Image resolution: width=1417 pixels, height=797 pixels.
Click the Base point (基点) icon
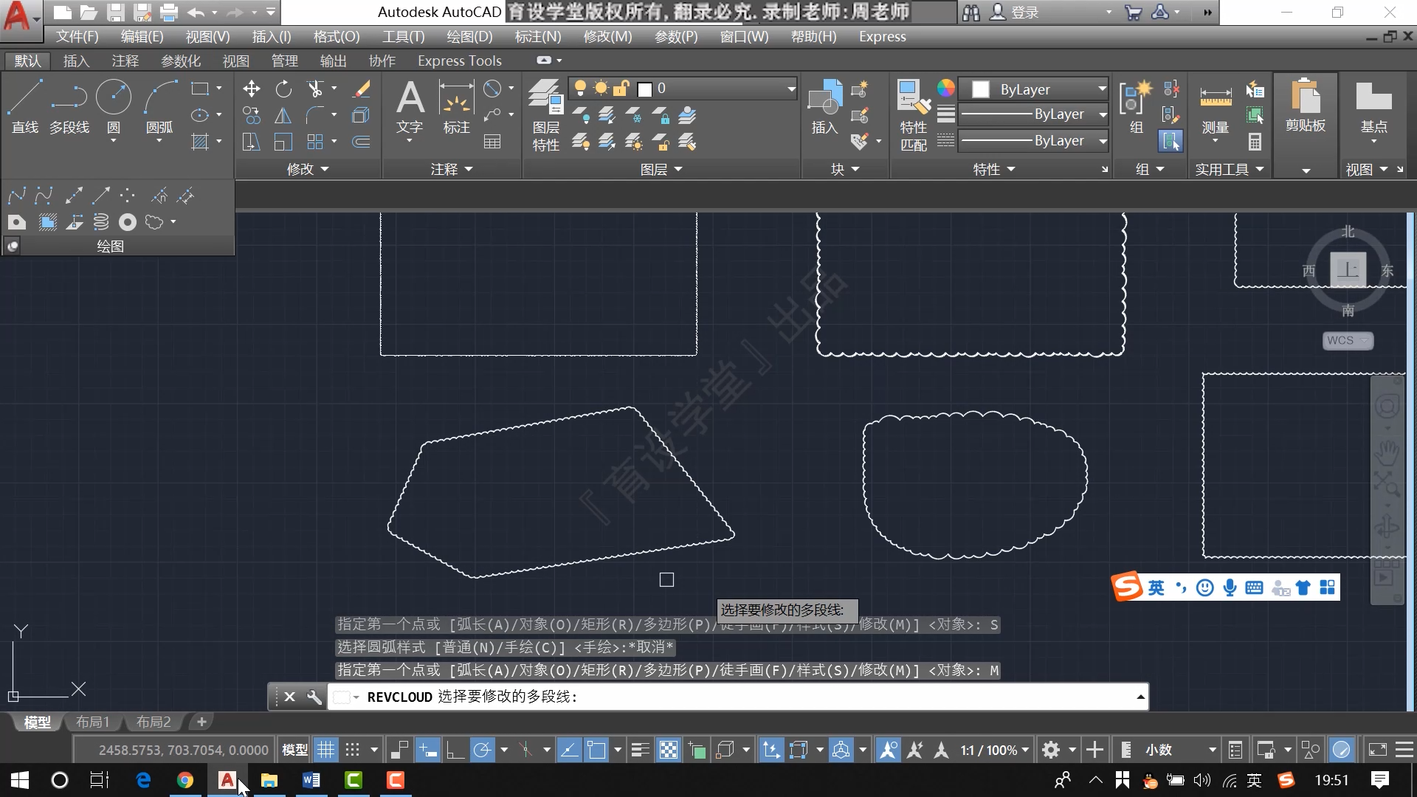point(1373,107)
